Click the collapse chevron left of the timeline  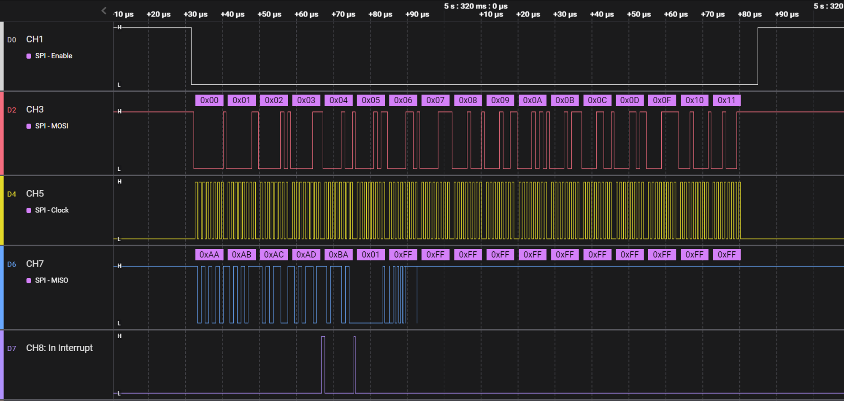pyautogui.click(x=104, y=11)
